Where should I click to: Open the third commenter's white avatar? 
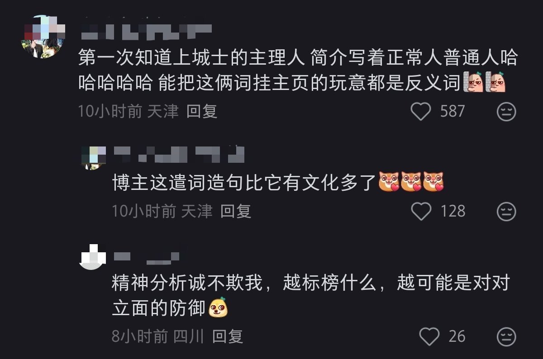pos(92,256)
